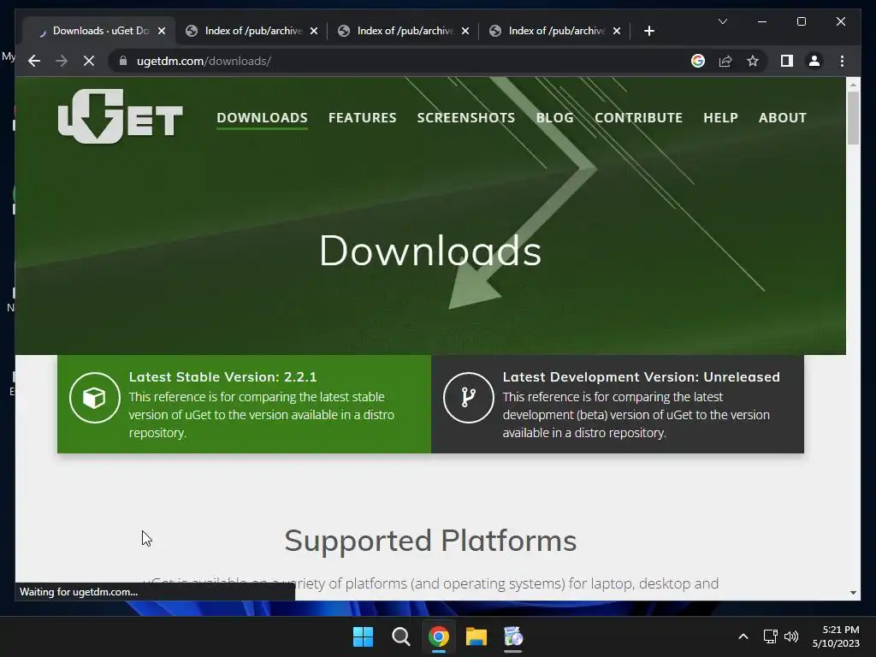This screenshot has width=876, height=657.
Task: Open the DOWNLOADS nav item
Action: click(x=262, y=118)
